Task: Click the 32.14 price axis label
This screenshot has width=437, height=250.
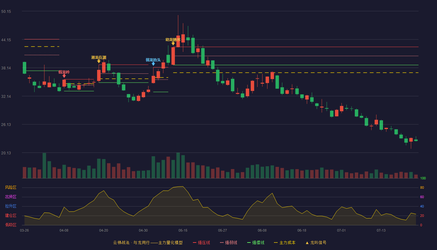Action: point(6,97)
